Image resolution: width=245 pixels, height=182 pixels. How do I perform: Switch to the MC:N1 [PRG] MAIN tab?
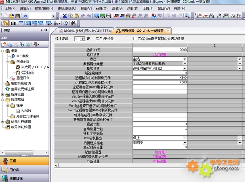[85, 31]
